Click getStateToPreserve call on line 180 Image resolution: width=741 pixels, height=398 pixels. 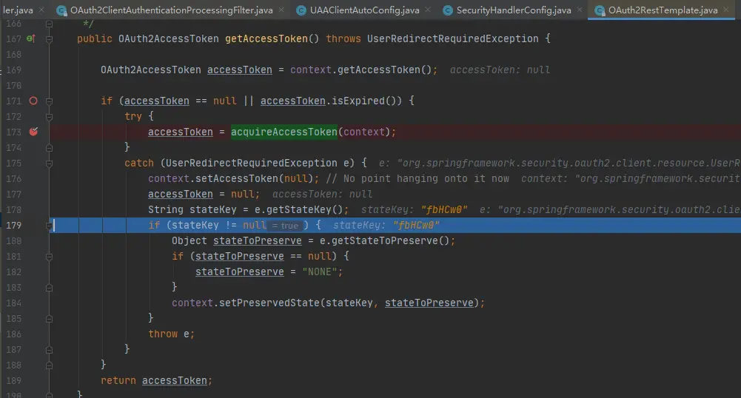pos(384,240)
